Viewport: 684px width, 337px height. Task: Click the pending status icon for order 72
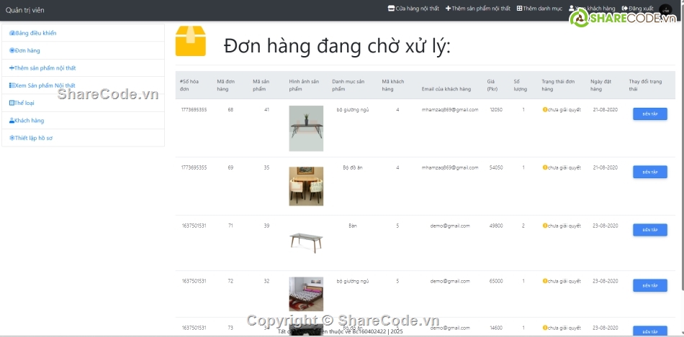coord(545,281)
